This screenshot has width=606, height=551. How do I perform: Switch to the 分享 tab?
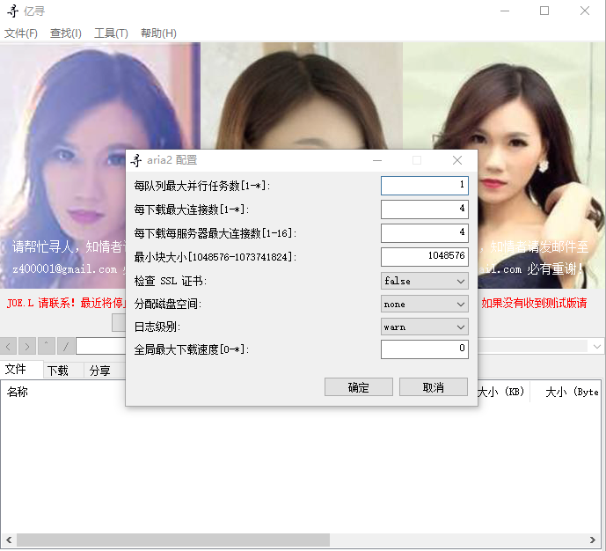click(99, 371)
